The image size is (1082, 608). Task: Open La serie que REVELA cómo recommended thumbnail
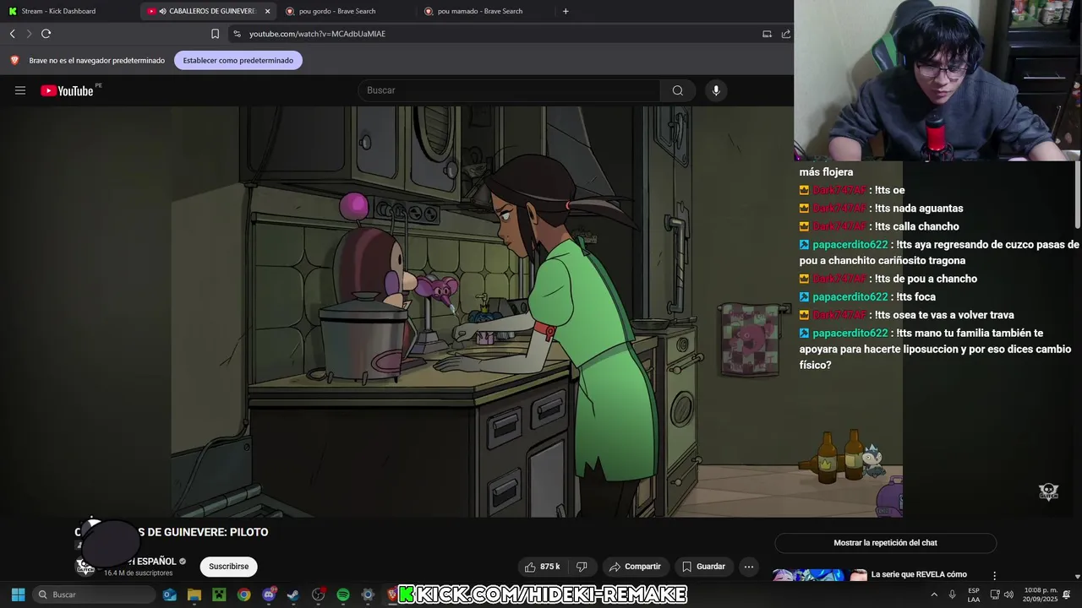tap(820, 575)
